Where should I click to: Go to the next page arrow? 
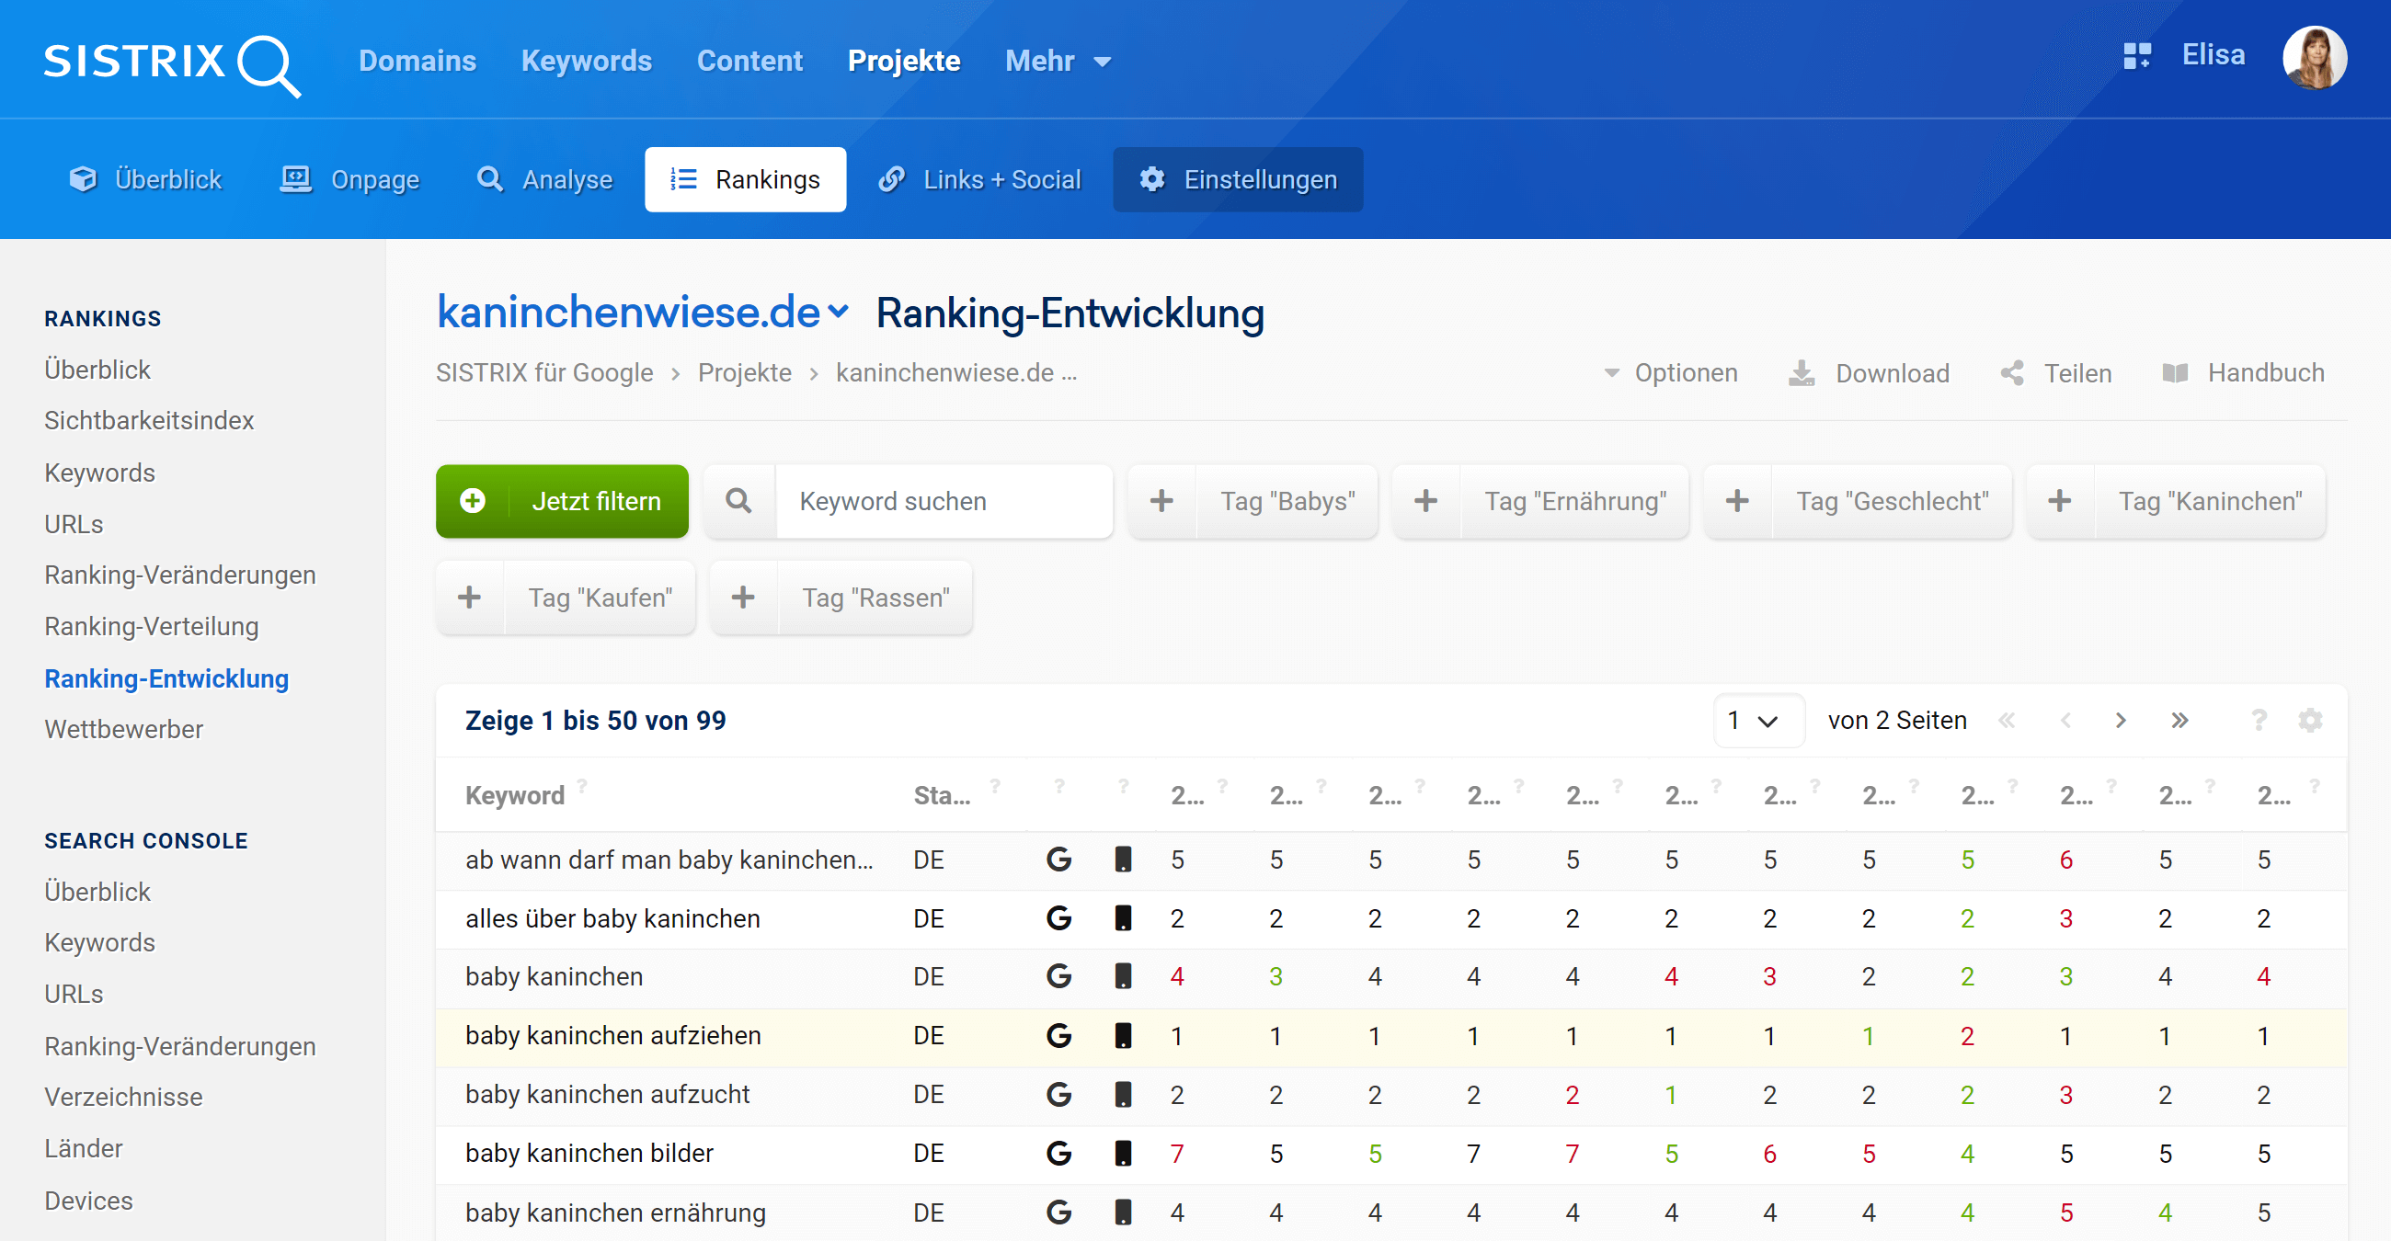(2120, 721)
